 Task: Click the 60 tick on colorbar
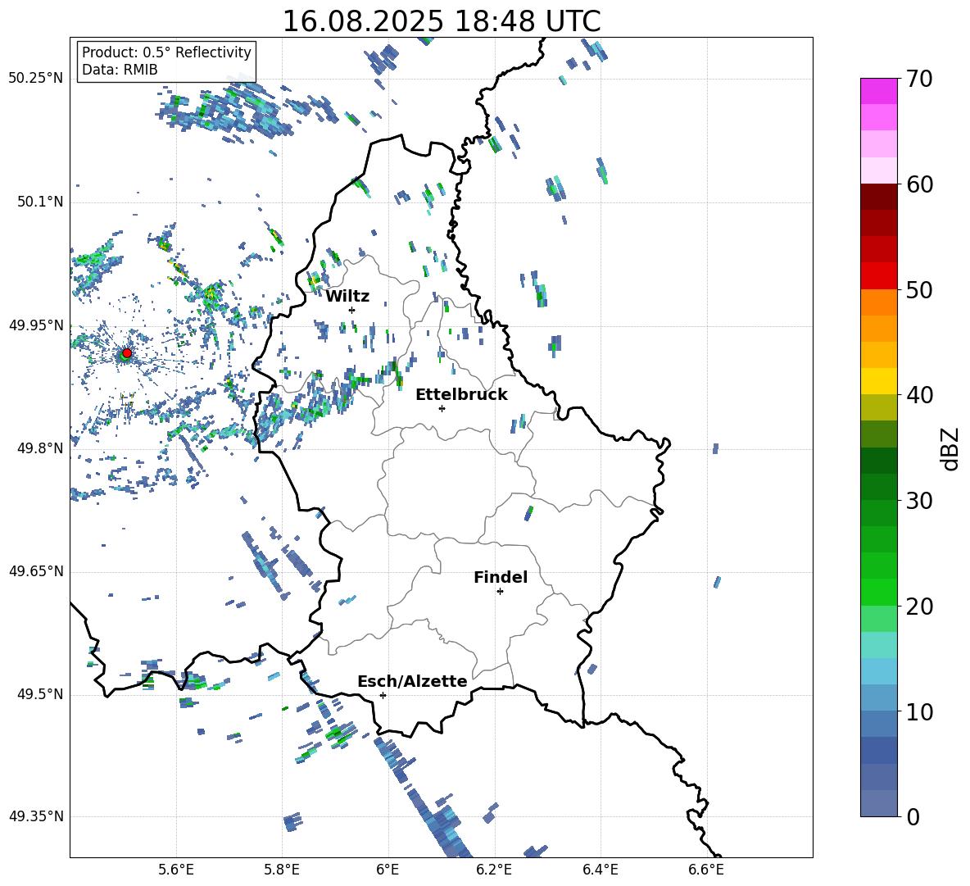point(919,184)
